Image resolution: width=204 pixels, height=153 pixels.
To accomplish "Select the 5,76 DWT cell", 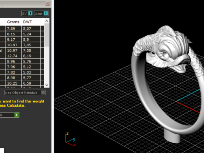I will point(31,62).
